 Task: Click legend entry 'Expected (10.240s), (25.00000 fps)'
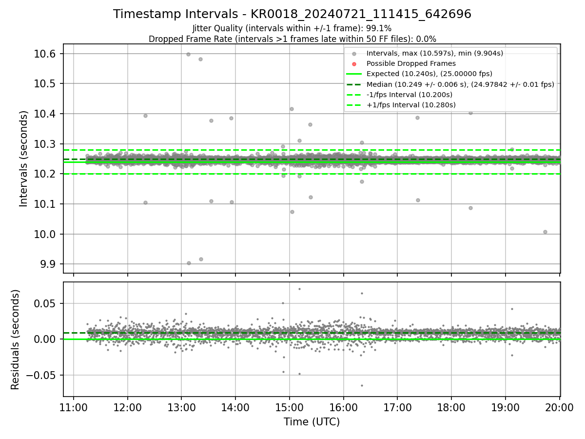[429, 74]
